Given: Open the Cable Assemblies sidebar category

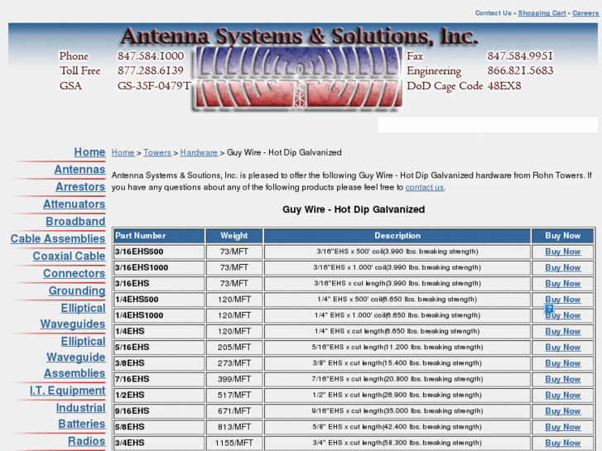Looking at the screenshot, I should click(58, 238).
